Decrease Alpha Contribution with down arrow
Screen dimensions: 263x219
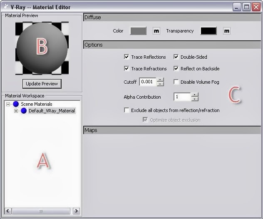[195, 99]
